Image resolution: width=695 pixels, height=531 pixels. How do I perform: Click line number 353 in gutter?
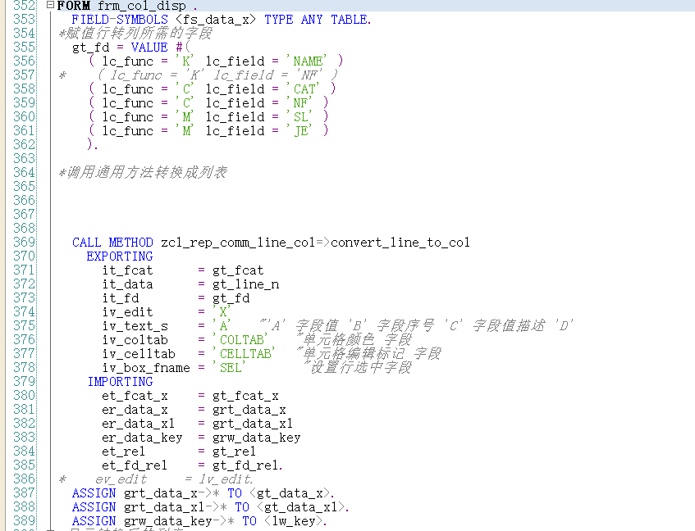(x=24, y=20)
